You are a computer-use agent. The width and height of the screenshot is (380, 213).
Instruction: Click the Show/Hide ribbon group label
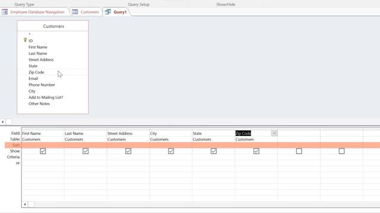pos(226,4)
